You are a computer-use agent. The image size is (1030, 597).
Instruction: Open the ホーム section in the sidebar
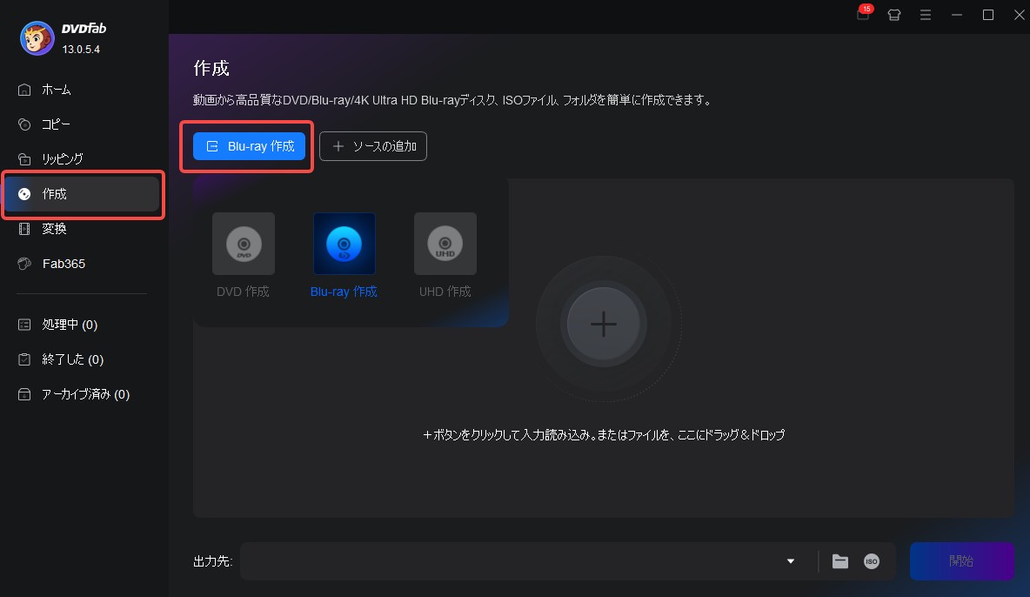54,89
